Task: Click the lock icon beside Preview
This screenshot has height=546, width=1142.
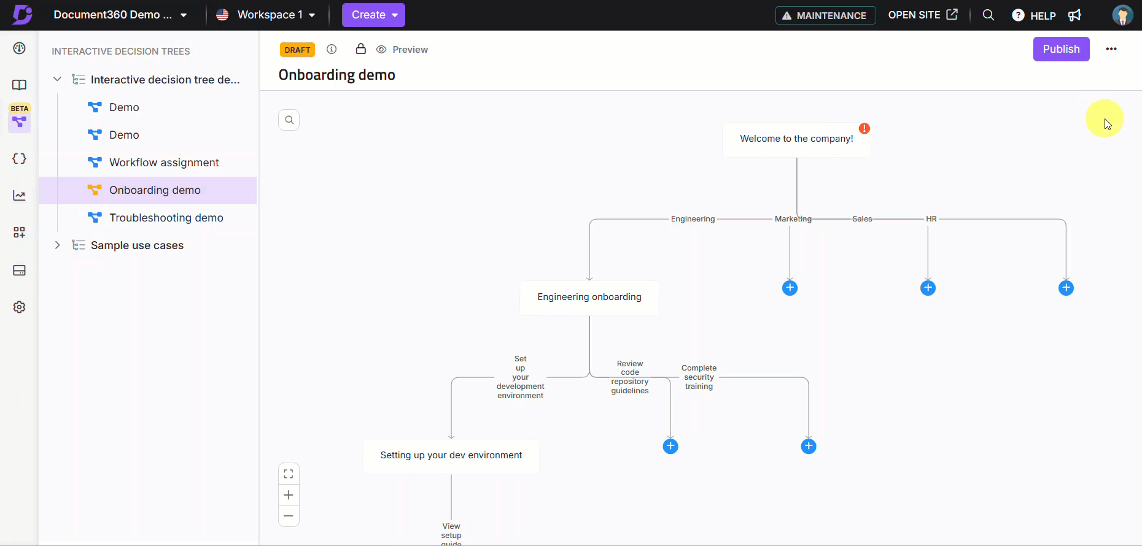Action: coord(361,48)
